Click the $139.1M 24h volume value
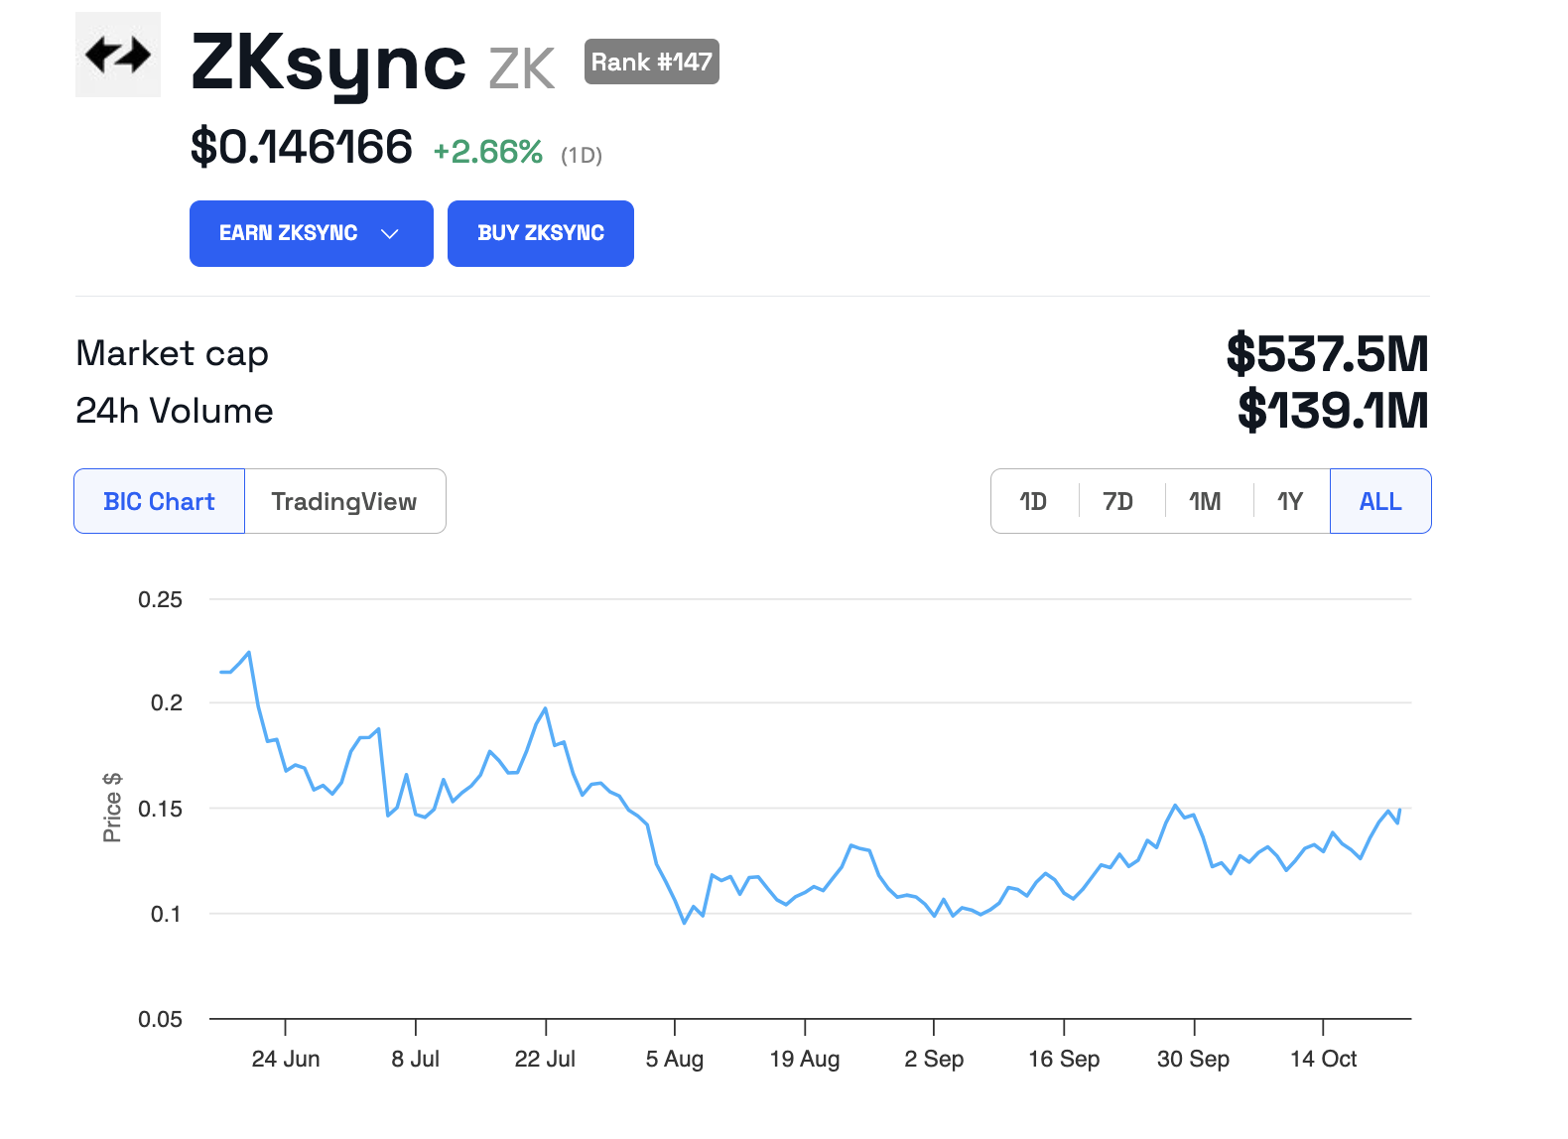The height and width of the screenshot is (1139, 1568). [x=1333, y=411]
